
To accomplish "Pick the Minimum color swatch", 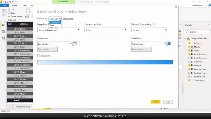I will [x=76, y=44].
